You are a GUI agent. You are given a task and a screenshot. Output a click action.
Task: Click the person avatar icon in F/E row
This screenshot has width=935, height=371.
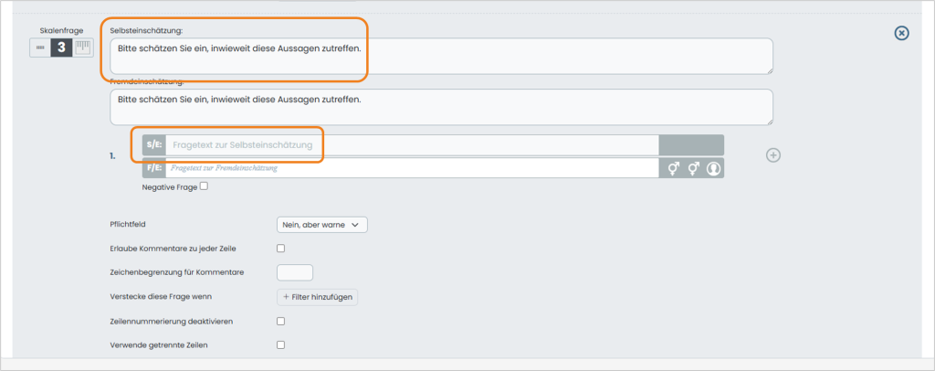pos(713,169)
